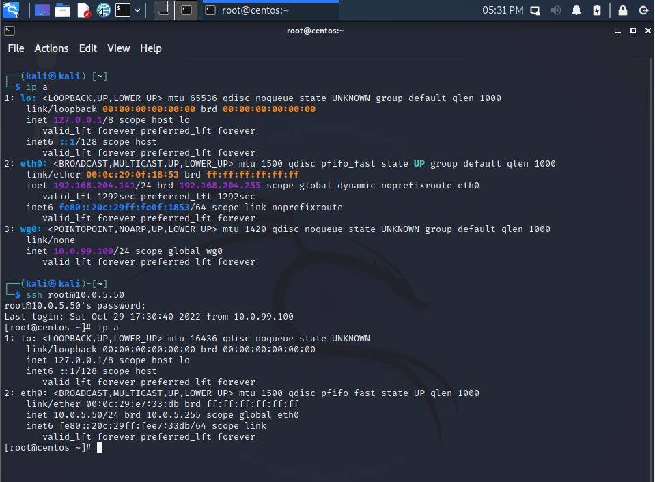655x482 pixels.
Task: Click the broadcast address 192.168.204.255
Action: click(x=220, y=186)
